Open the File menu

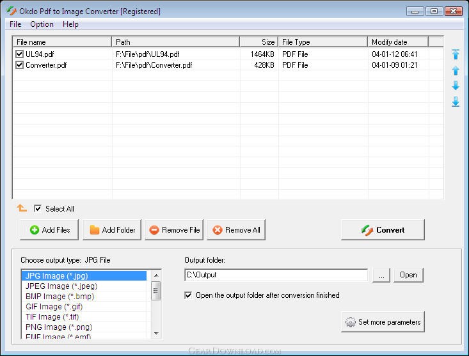pos(15,24)
